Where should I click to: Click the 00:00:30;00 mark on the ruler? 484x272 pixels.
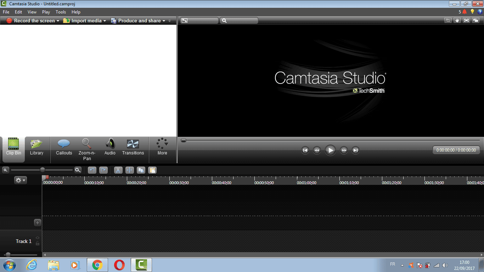point(179,183)
